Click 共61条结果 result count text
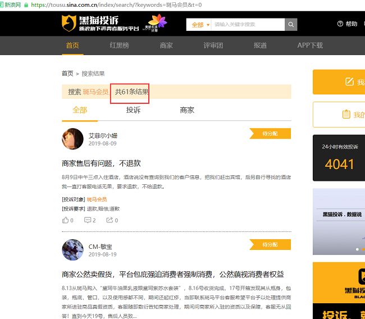Viewport: 365px width, 319px height. (132, 92)
